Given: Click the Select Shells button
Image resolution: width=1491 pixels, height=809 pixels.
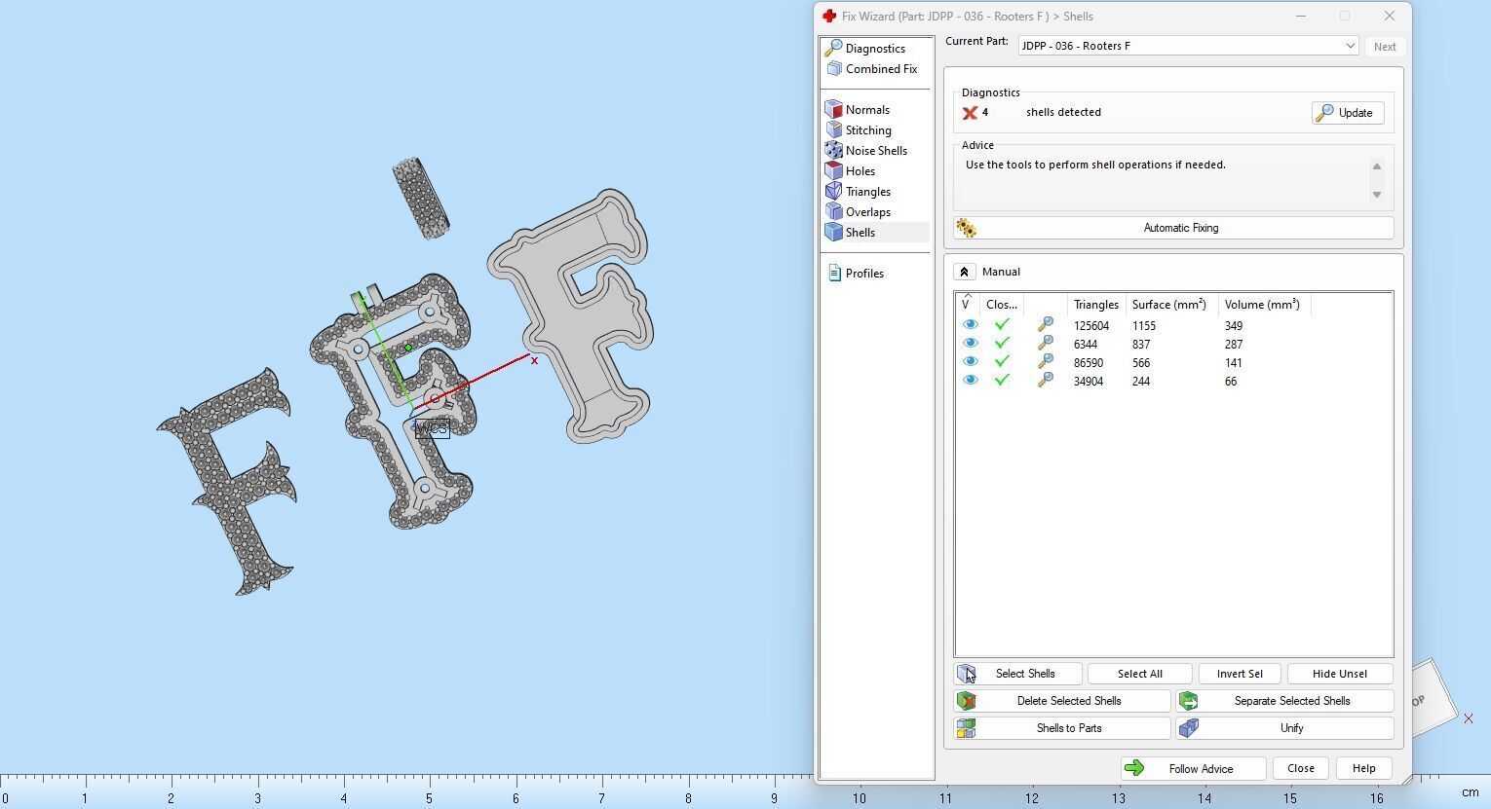Looking at the screenshot, I should [1017, 674].
